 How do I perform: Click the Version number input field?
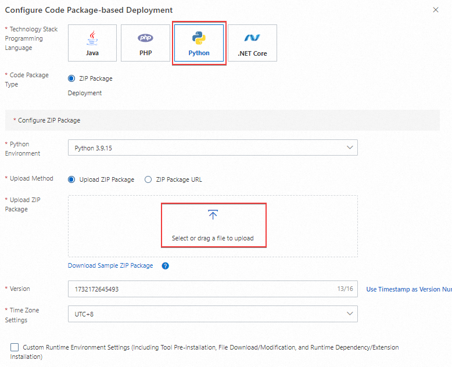pyautogui.click(x=198, y=289)
